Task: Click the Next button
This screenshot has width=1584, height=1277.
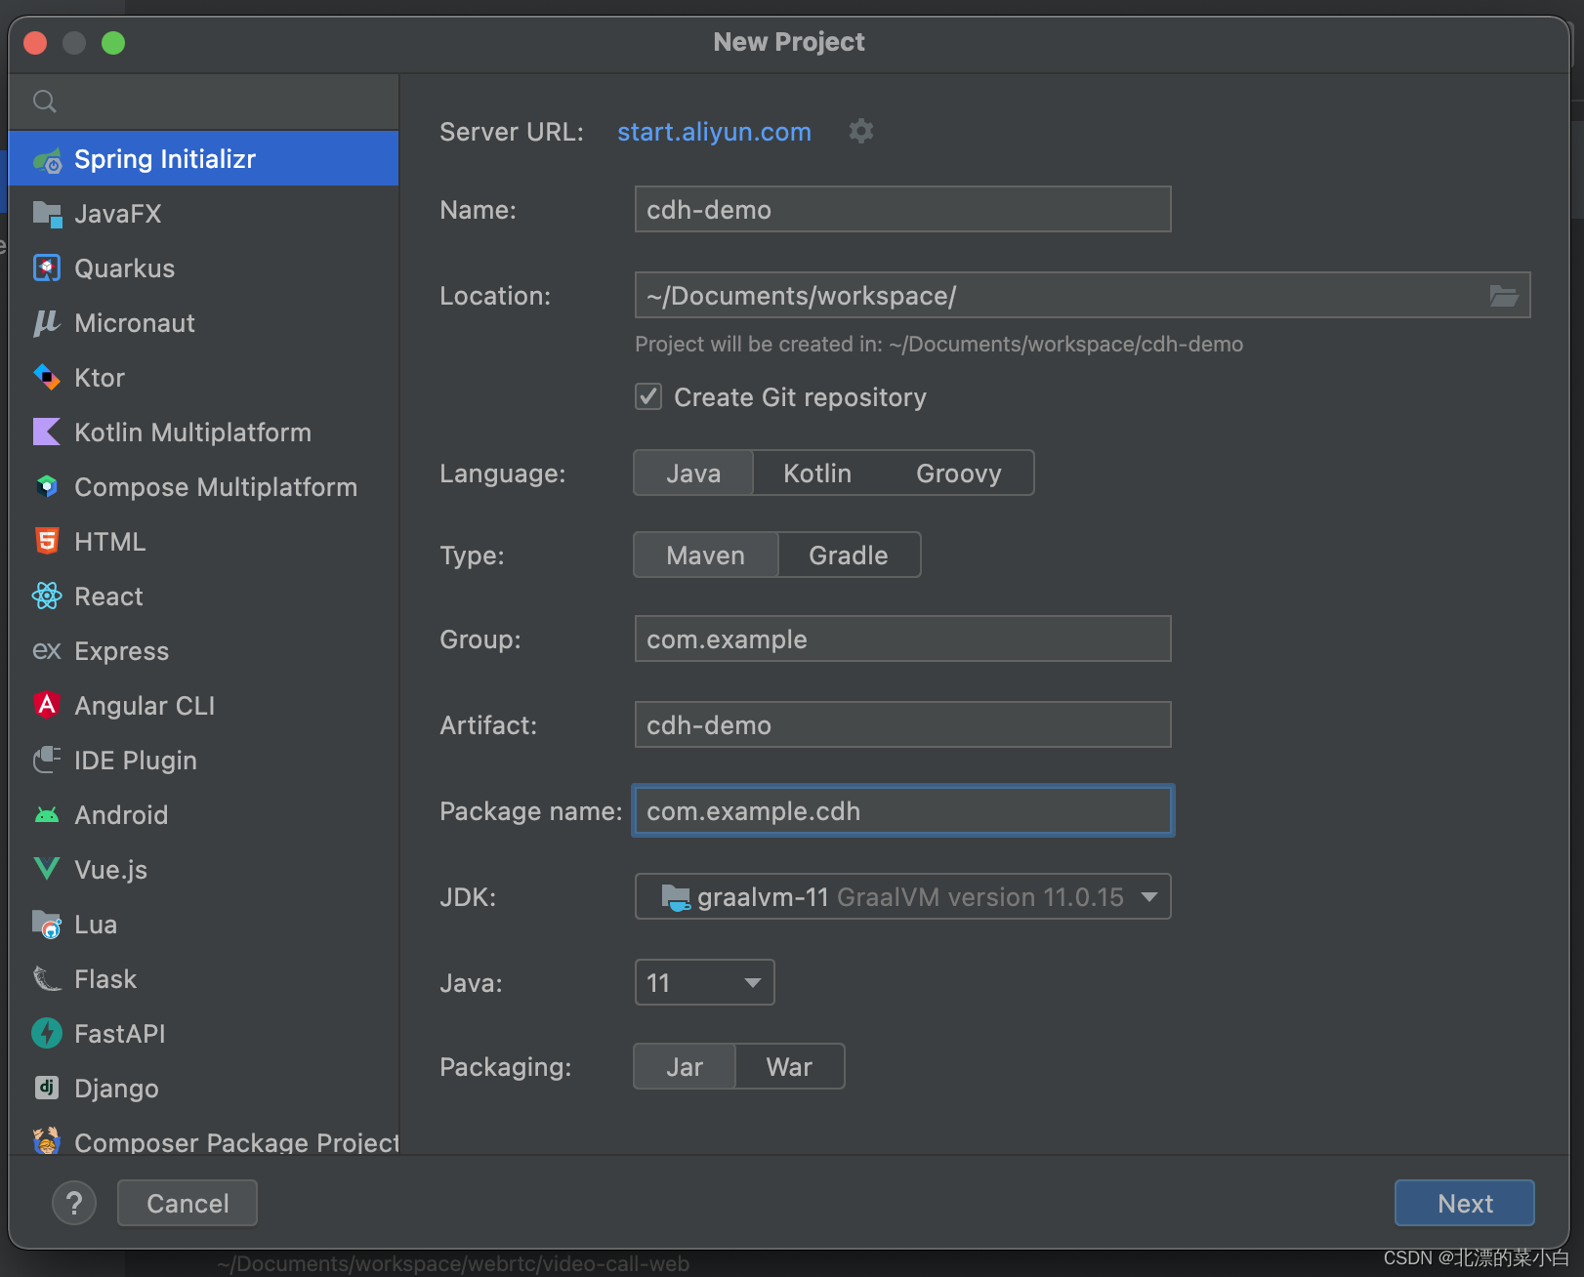Action: tap(1464, 1203)
